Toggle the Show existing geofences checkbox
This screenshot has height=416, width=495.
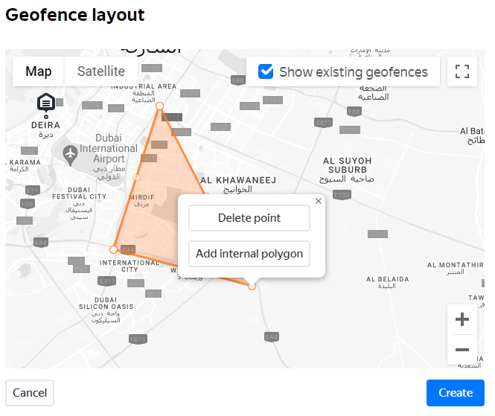266,71
